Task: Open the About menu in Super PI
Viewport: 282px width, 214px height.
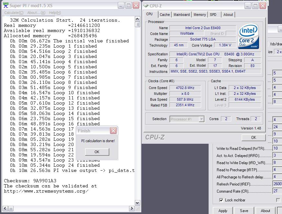Action: coord(36,13)
